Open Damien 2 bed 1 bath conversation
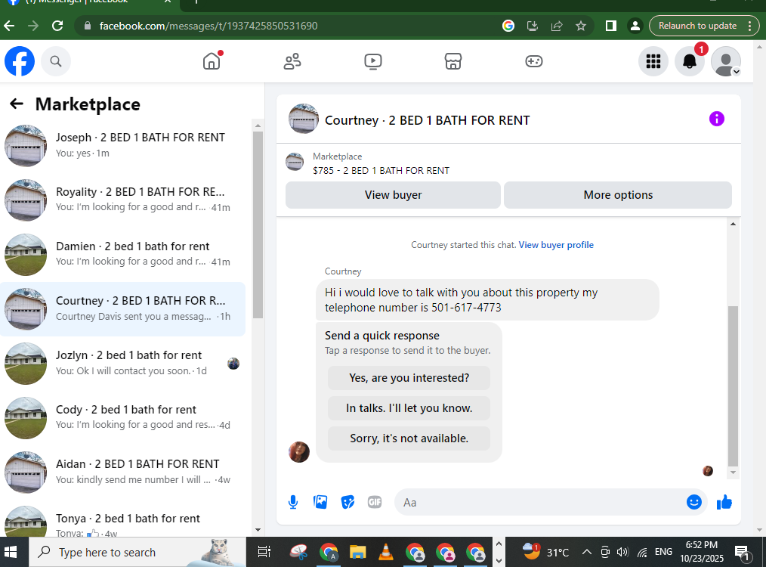The image size is (766, 567). pyautogui.click(x=122, y=254)
